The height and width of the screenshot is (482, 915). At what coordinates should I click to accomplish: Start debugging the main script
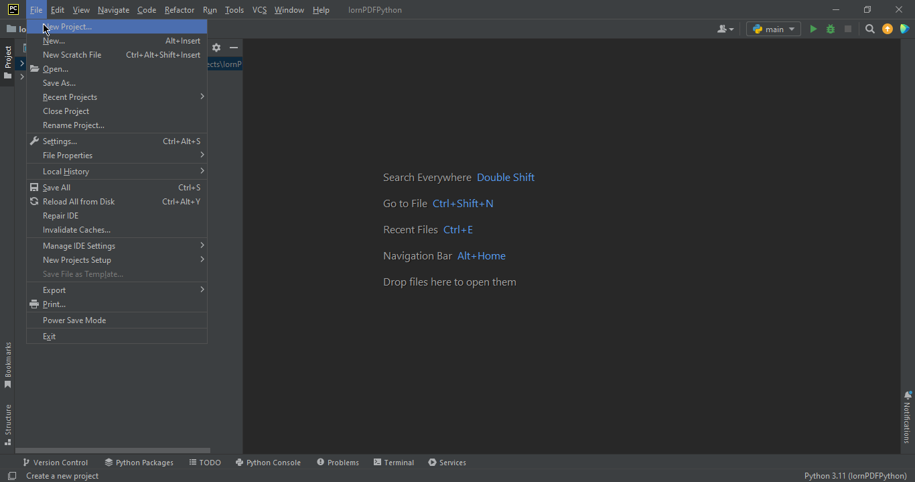(830, 29)
